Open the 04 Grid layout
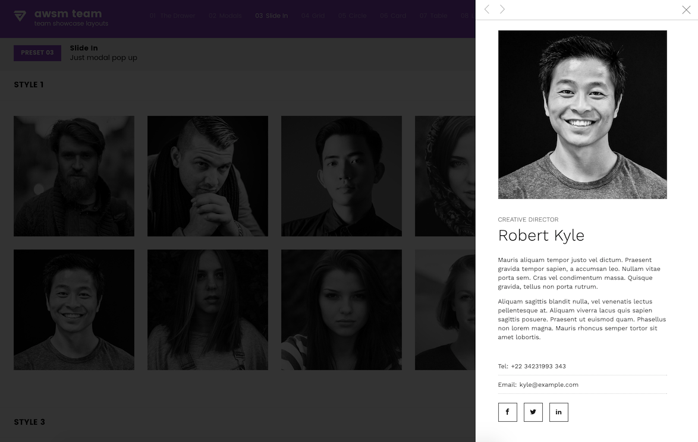Image resolution: width=698 pixels, height=442 pixels. (x=313, y=16)
